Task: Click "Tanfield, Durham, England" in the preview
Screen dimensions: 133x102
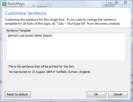Action: 73,72
